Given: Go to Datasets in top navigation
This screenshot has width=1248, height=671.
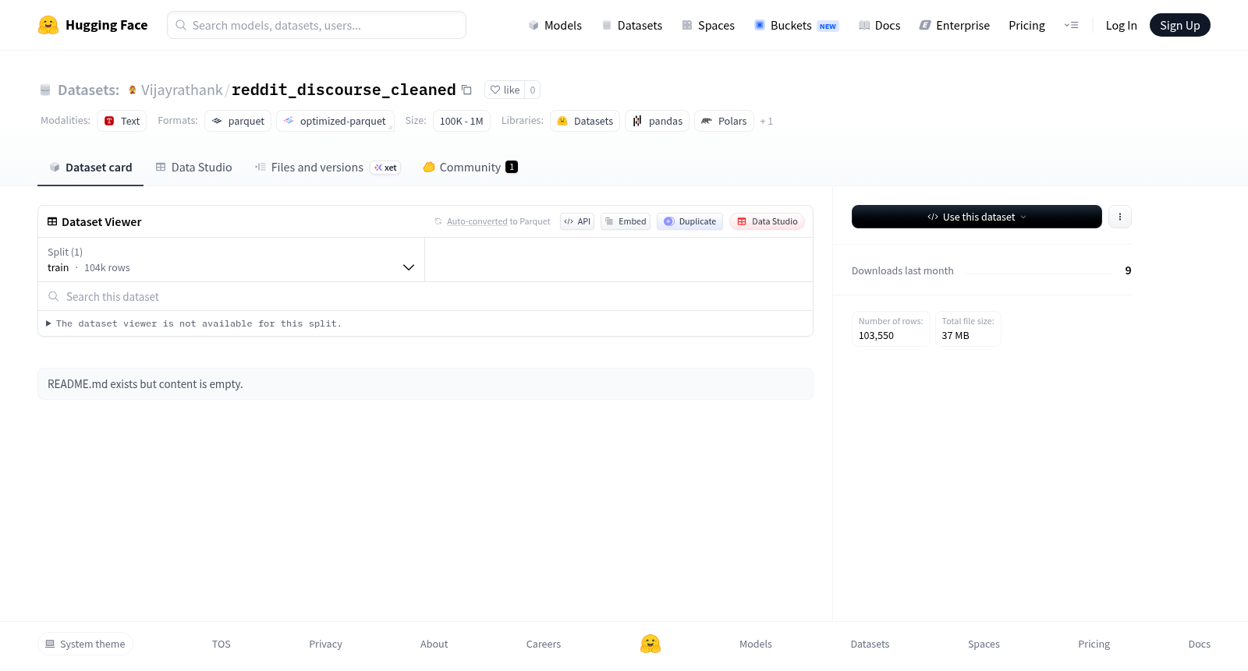Looking at the screenshot, I should point(632,25).
